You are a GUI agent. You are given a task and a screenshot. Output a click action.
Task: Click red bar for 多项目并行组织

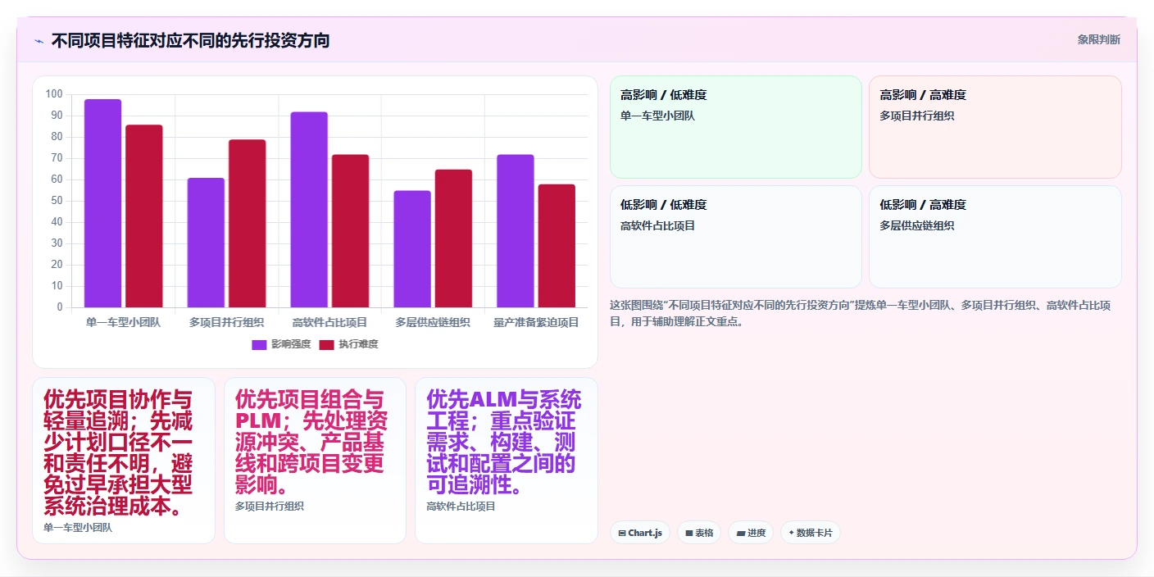[x=247, y=224]
